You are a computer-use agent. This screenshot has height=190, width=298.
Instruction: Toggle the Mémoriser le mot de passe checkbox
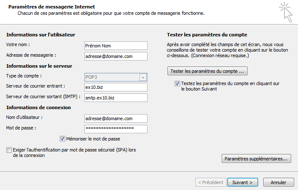(x=62, y=138)
